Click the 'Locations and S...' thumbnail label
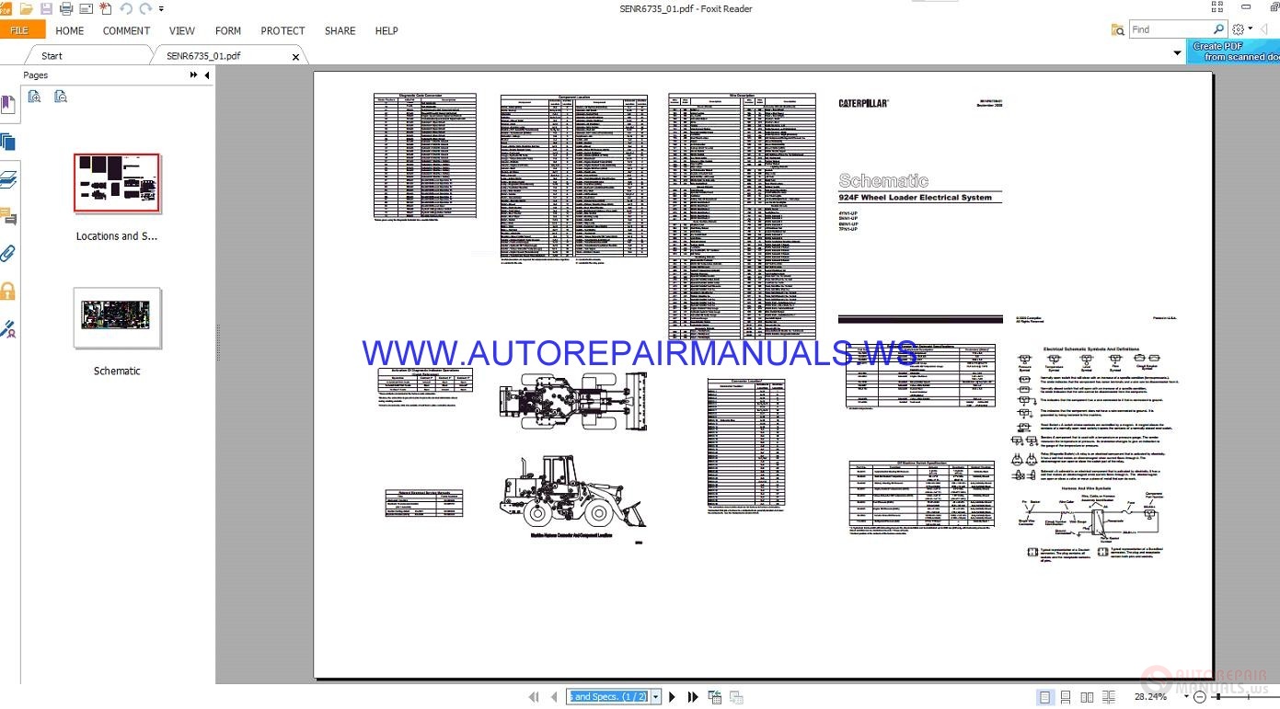The height and width of the screenshot is (709, 1280). coord(117,236)
